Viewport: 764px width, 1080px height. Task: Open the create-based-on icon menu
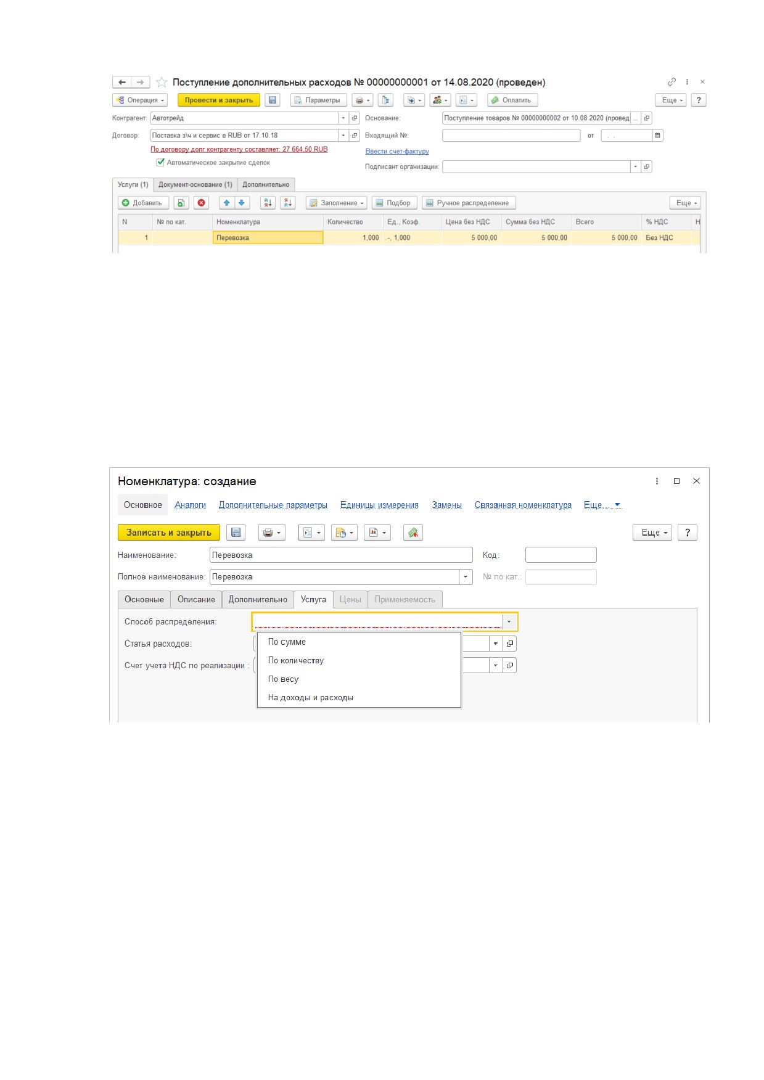[x=414, y=100]
